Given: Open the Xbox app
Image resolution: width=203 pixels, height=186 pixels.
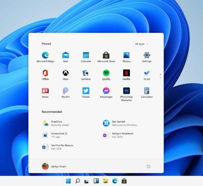Looking at the screenshot, I should 66,75.
